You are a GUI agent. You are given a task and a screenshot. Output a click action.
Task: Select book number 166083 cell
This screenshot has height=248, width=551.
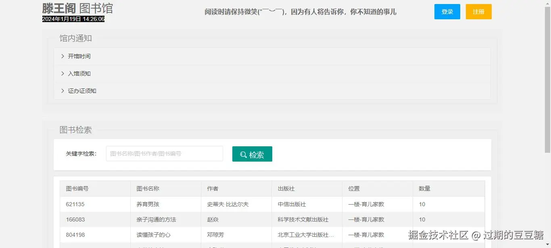pos(95,219)
